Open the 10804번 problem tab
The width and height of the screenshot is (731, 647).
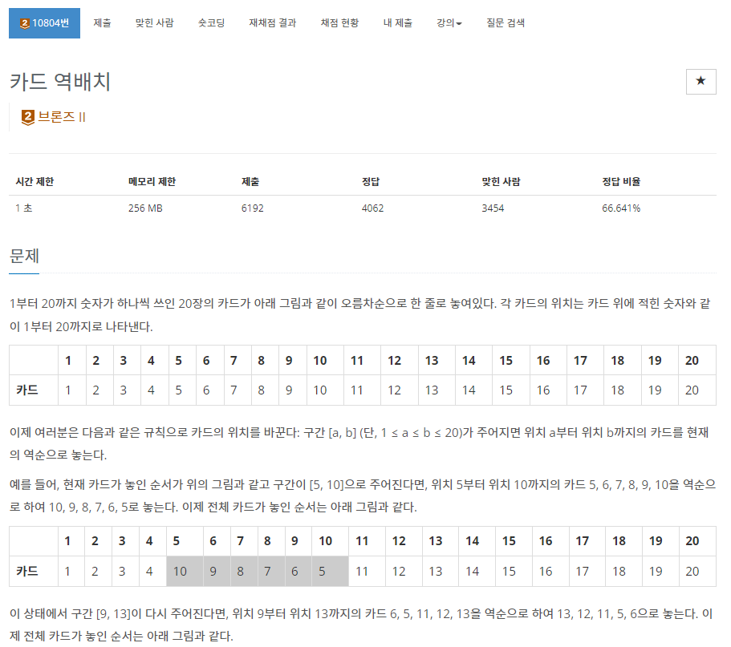point(44,22)
